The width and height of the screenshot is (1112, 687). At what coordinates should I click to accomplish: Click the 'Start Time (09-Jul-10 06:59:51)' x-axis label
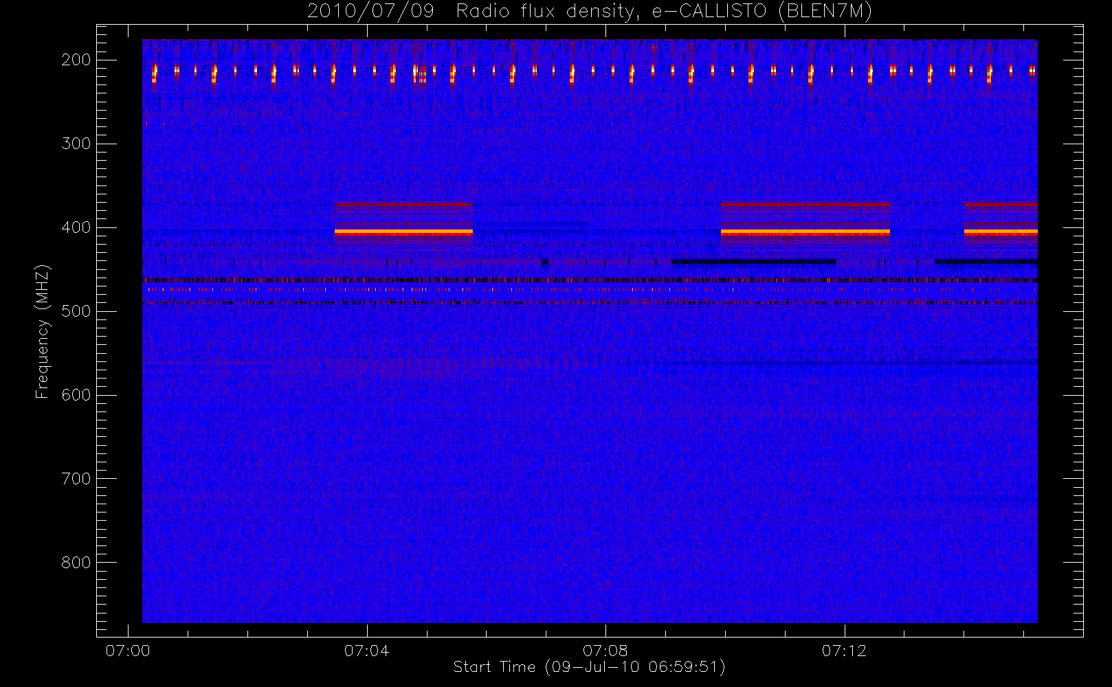[x=590, y=667]
